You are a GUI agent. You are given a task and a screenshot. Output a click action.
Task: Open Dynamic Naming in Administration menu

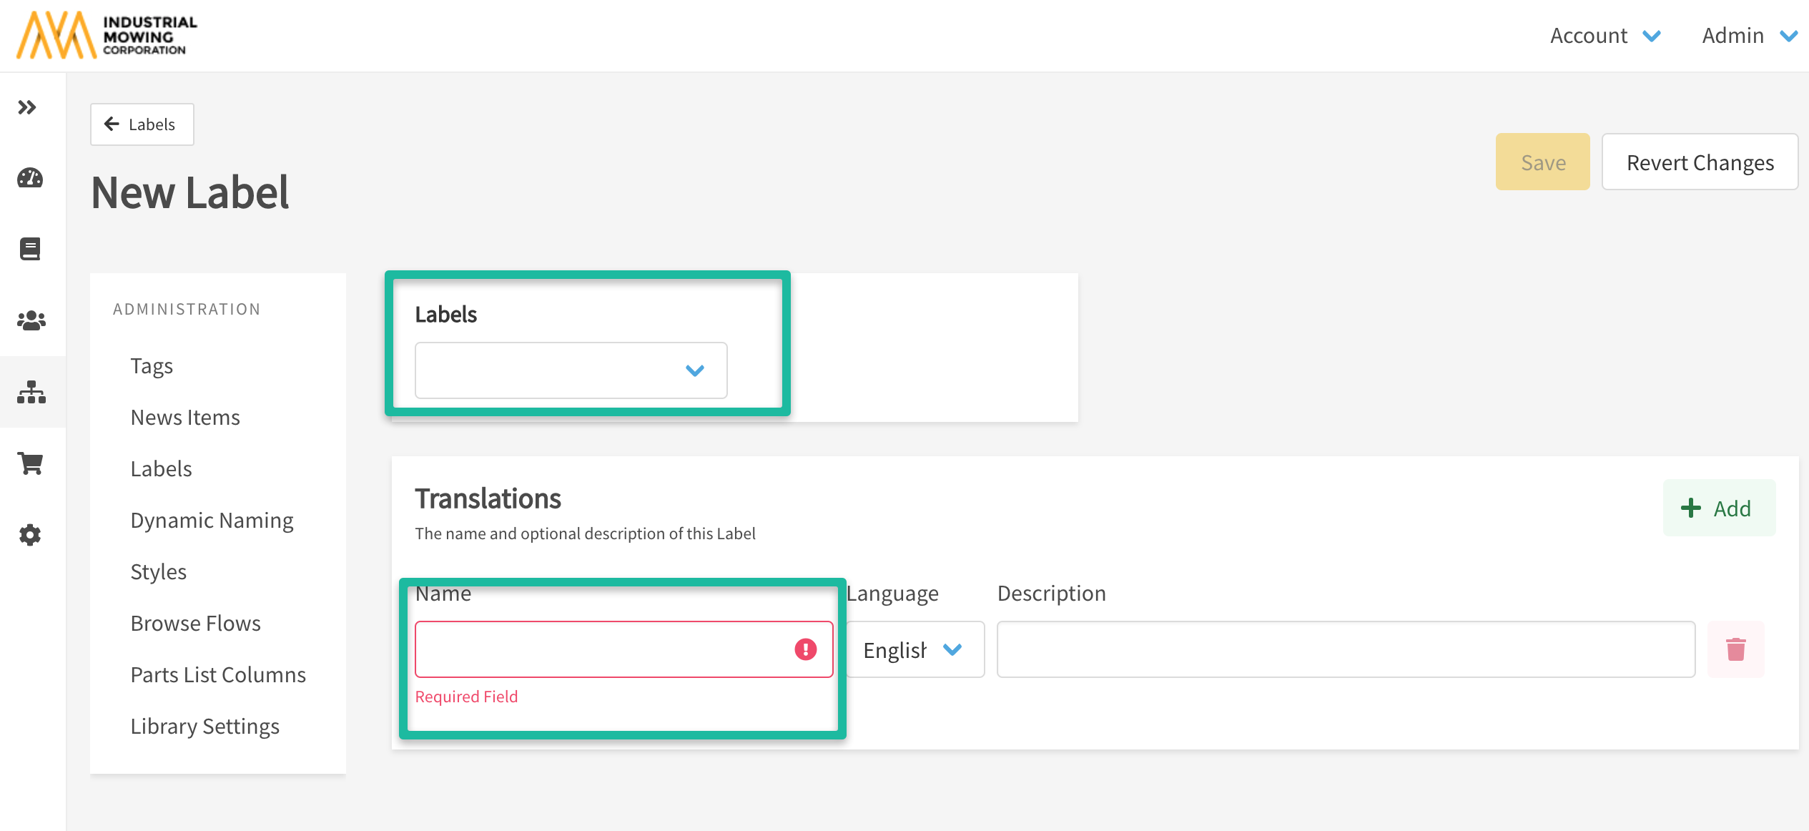pyautogui.click(x=212, y=521)
